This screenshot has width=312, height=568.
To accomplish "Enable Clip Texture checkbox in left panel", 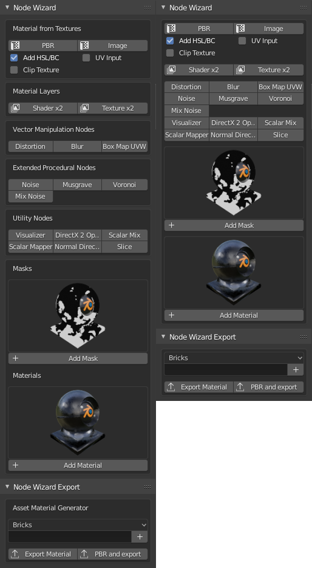I will point(14,70).
